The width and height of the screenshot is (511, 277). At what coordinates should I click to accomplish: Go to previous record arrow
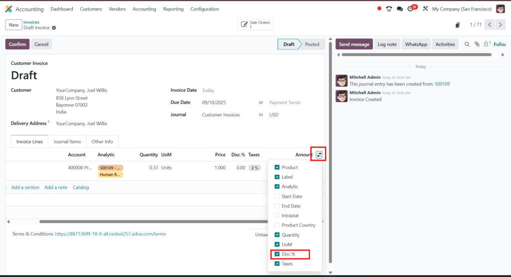pos(490,25)
